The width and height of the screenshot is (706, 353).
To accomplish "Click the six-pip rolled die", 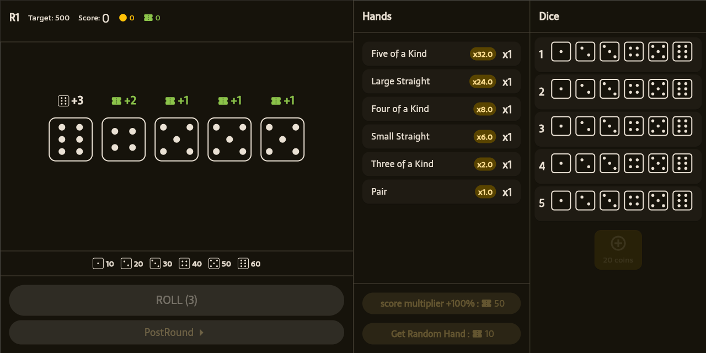I will coord(71,140).
